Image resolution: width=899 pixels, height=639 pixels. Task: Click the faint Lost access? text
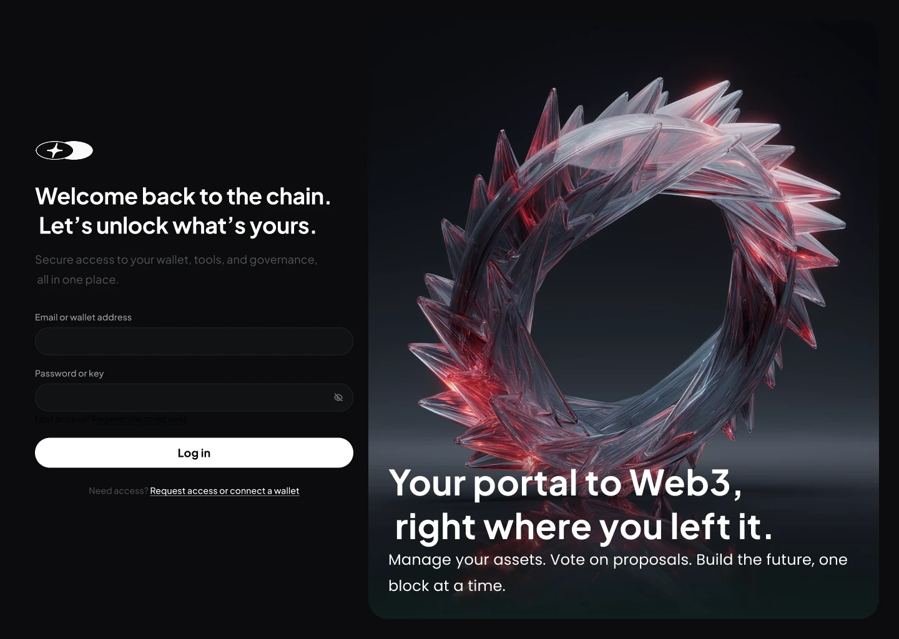click(62, 419)
